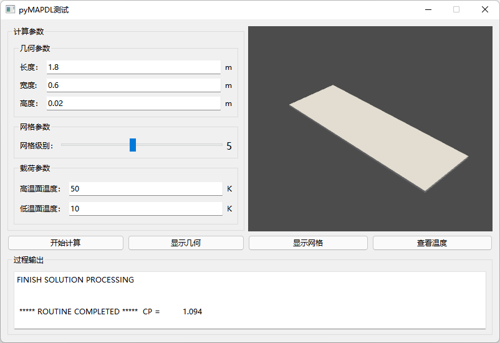Click the mesh level value 5

(x=229, y=146)
